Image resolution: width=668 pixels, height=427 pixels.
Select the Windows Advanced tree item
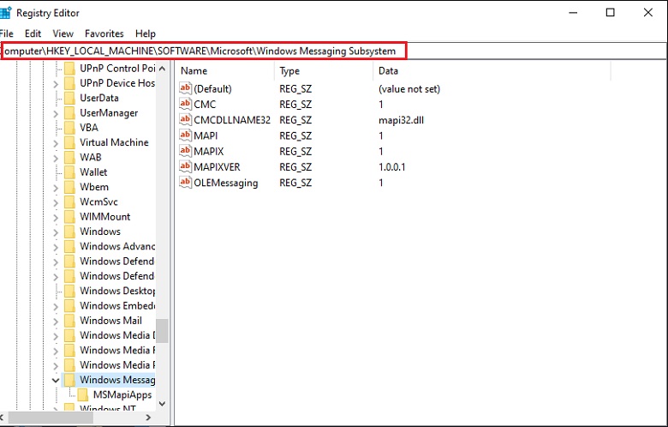116,246
